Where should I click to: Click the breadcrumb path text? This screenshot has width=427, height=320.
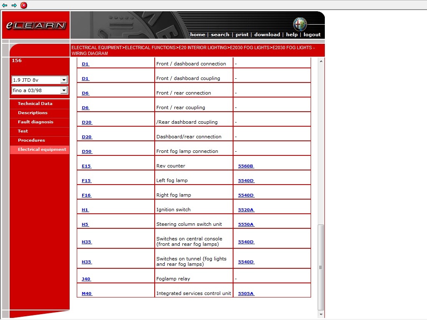click(193, 50)
